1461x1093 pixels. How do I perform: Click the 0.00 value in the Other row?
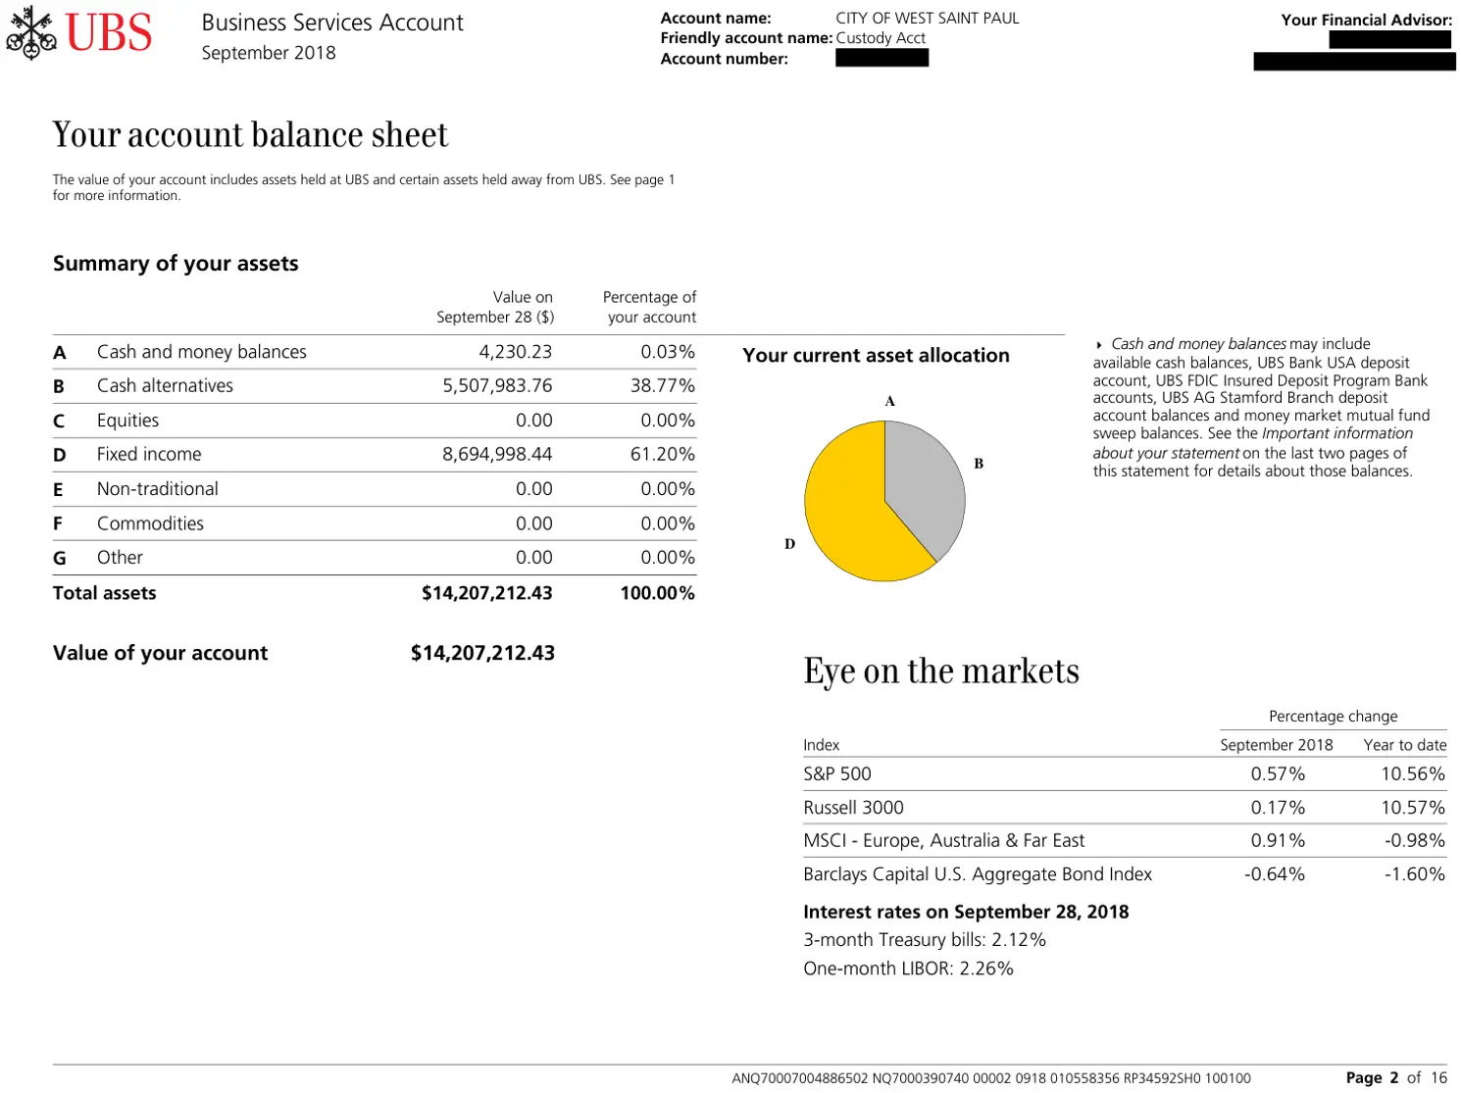[534, 558]
